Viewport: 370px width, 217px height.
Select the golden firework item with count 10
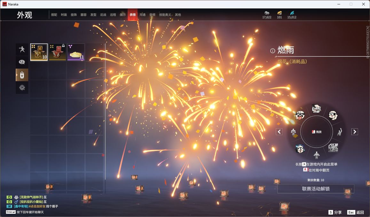(39, 52)
